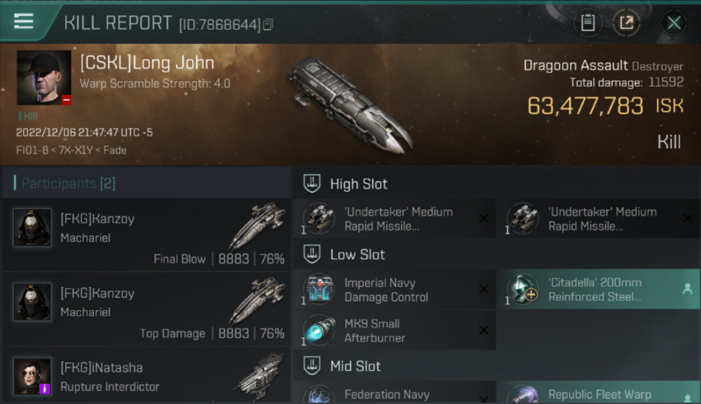Image resolution: width=701 pixels, height=404 pixels.
Task: Close the kill report window
Action: click(674, 23)
